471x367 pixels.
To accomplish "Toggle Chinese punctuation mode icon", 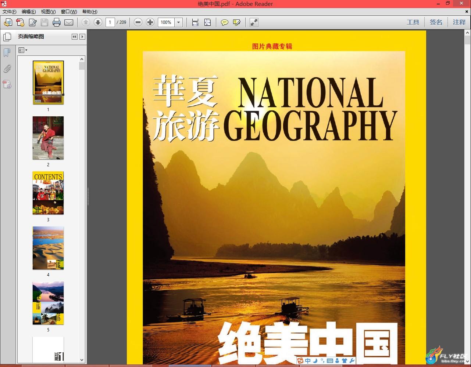I will tap(322, 361).
